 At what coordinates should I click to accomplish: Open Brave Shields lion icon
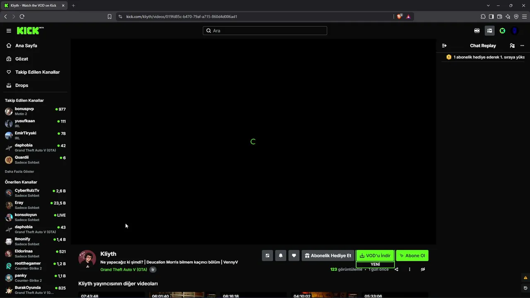click(x=399, y=17)
